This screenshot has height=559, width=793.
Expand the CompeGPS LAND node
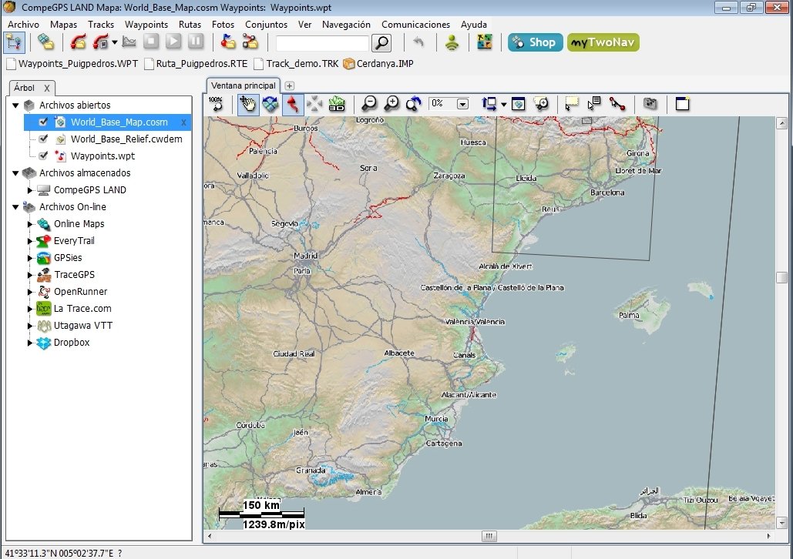[30, 190]
